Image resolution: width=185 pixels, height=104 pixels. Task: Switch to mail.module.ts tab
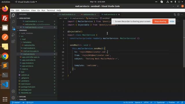[x=67, y=14]
